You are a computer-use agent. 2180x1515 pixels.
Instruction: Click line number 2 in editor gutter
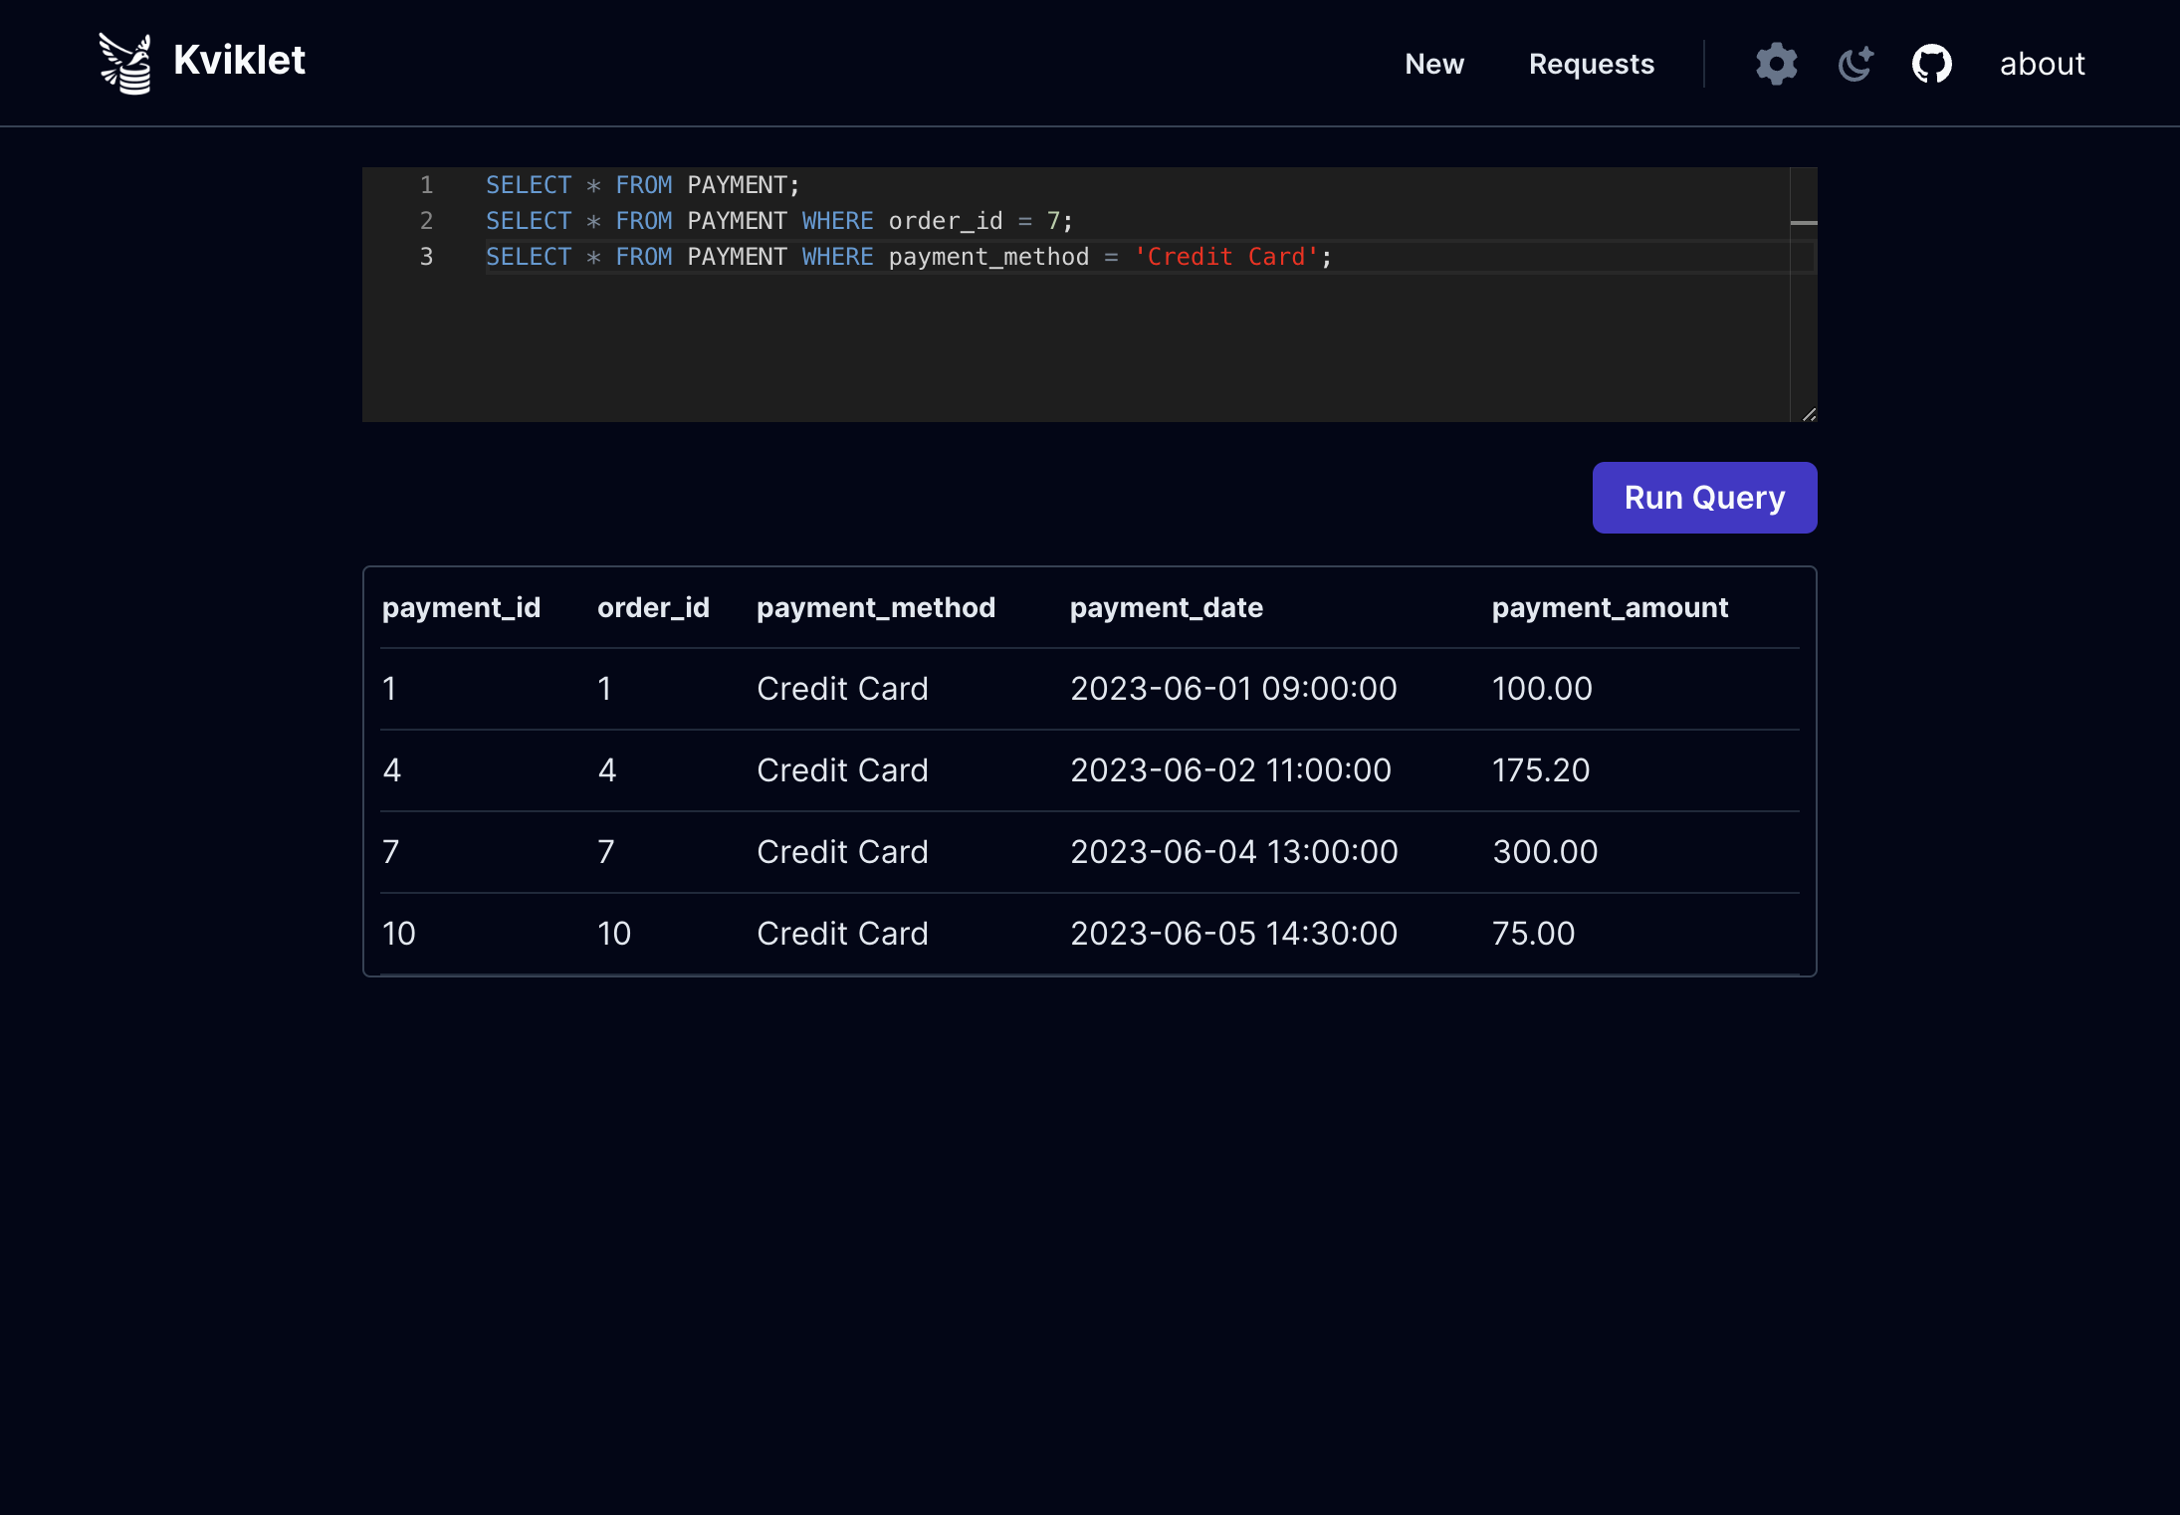pyautogui.click(x=426, y=221)
